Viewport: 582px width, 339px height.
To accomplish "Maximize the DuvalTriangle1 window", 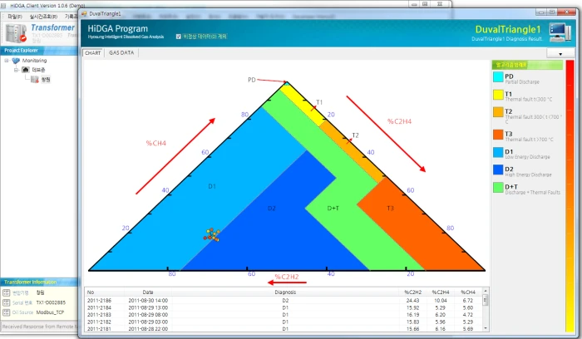I will pyautogui.click(x=552, y=12).
